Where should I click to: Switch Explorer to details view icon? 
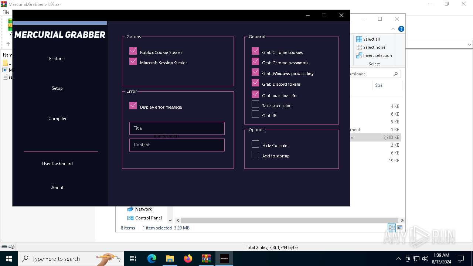click(x=392, y=228)
